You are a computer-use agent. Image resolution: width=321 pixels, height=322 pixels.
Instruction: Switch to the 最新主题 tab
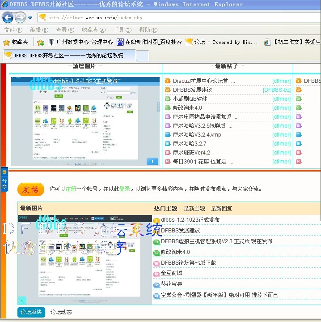pyautogui.click(x=194, y=209)
